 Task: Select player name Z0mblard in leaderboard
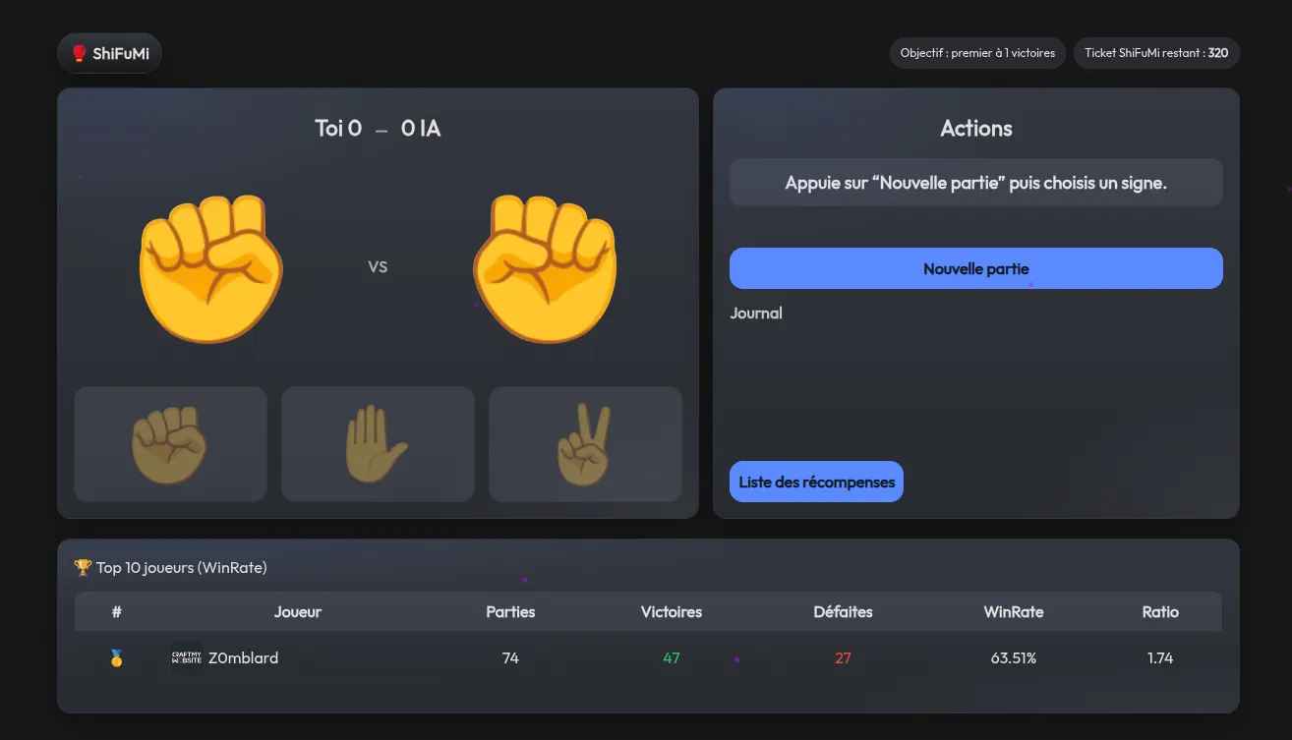pyautogui.click(x=243, y=658)
